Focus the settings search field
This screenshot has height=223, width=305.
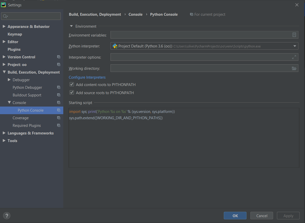31,16
